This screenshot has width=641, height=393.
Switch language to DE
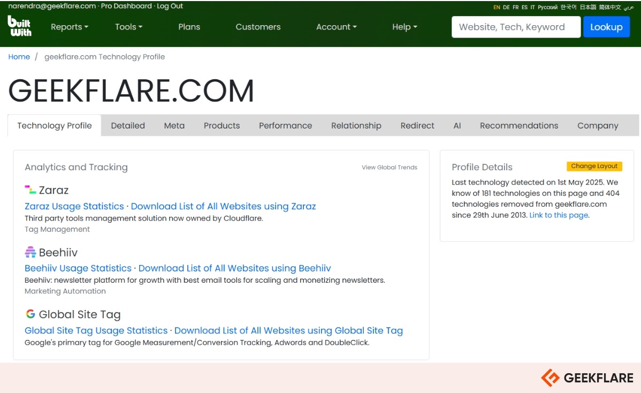[507, 7]
